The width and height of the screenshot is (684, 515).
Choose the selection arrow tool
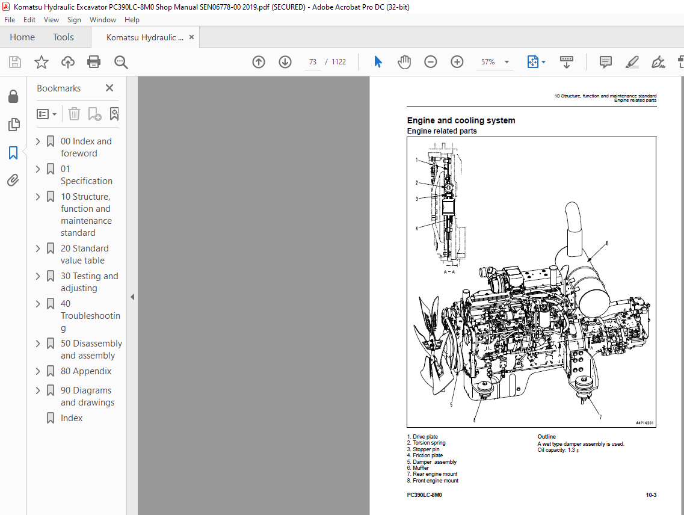(x=378, y=62)
